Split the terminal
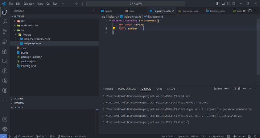Viewport: 260px width, 138px height. 234,89
